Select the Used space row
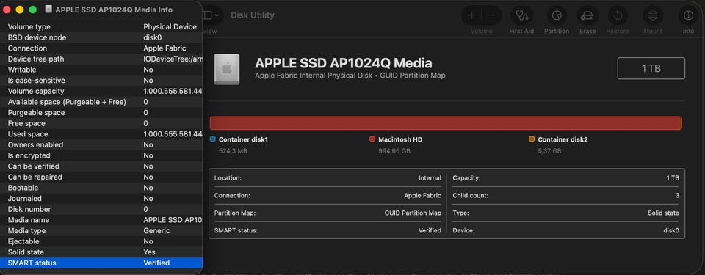This screenshot has height=275, width=705. (101, 134)
